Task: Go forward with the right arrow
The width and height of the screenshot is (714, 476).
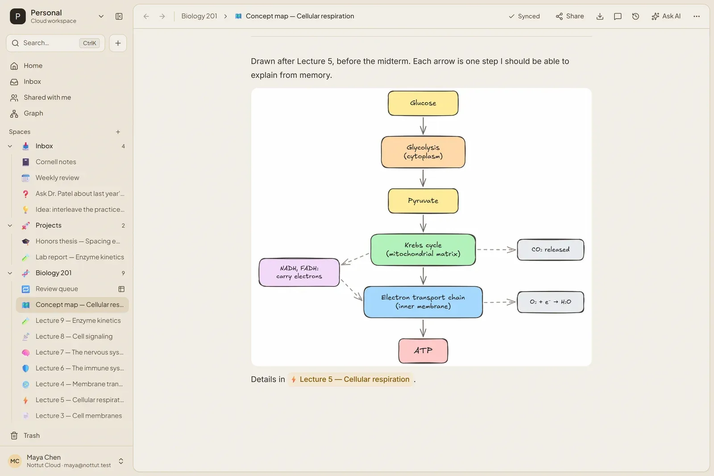Action: (x=162, y=17)
